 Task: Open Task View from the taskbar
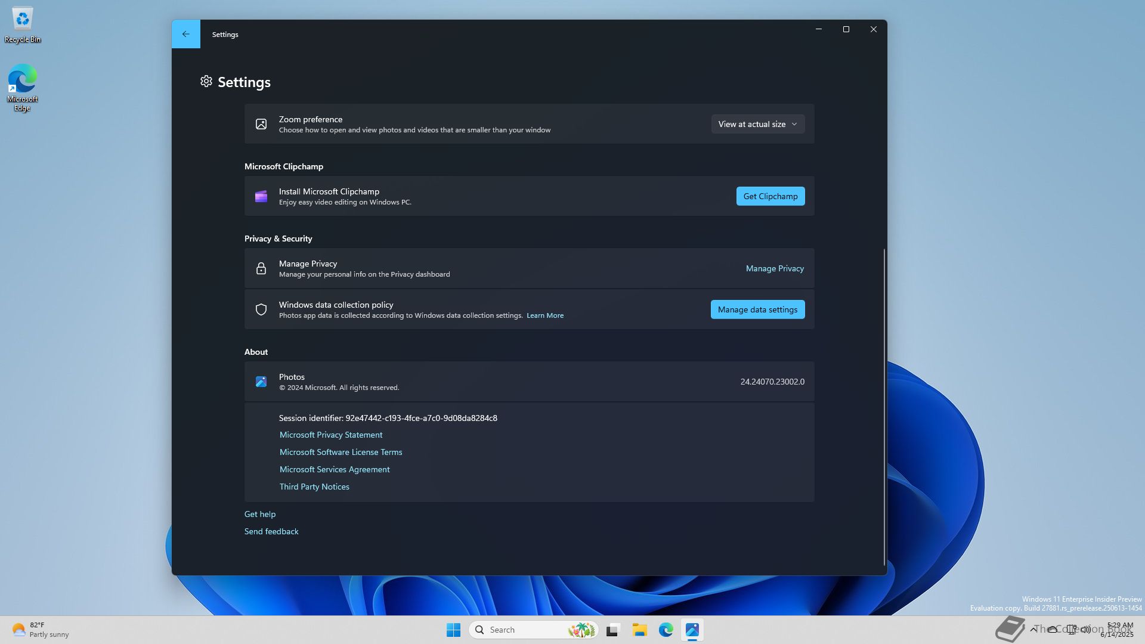point(613,630)
